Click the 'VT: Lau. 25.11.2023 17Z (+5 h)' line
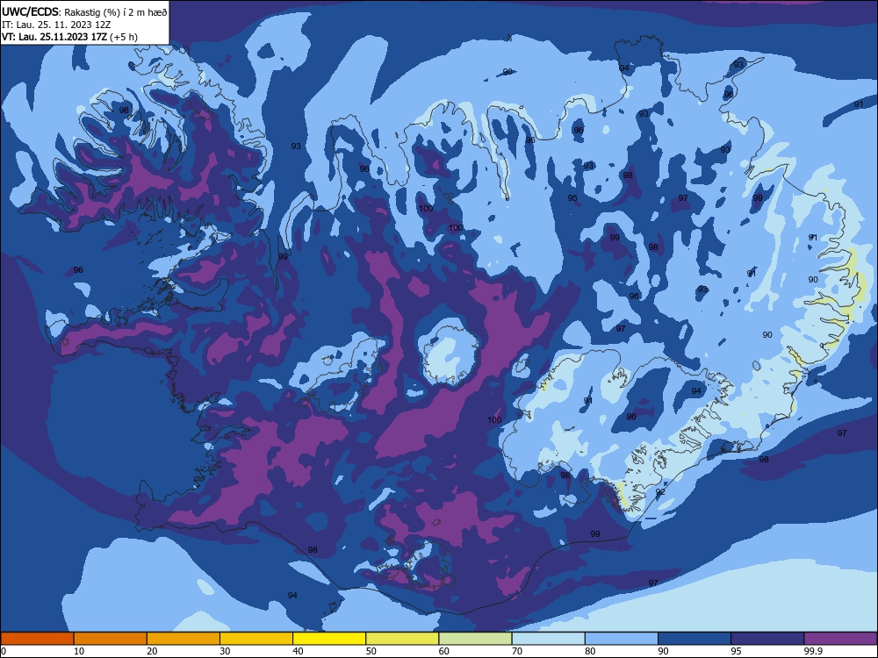 pyautogui.click(x=69, y=37)
